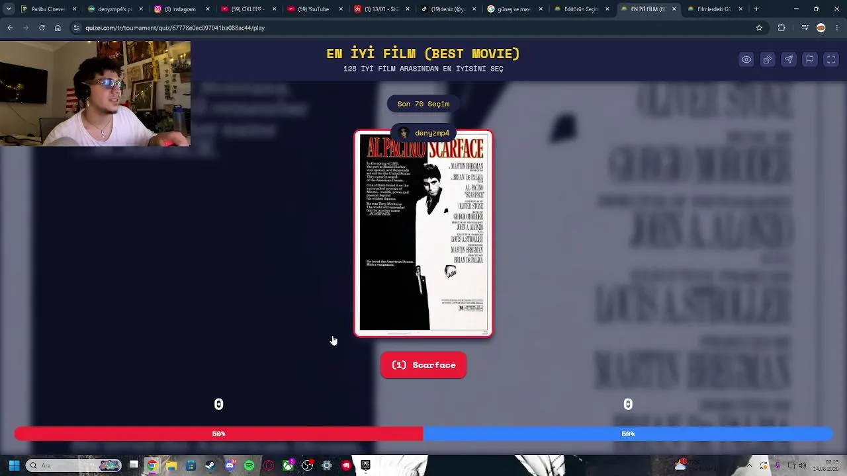Image resolution: width=847 pixels, height=476 pixels.
Task: Click the Son 70 Seçim label
Action: tap(423, 104)
